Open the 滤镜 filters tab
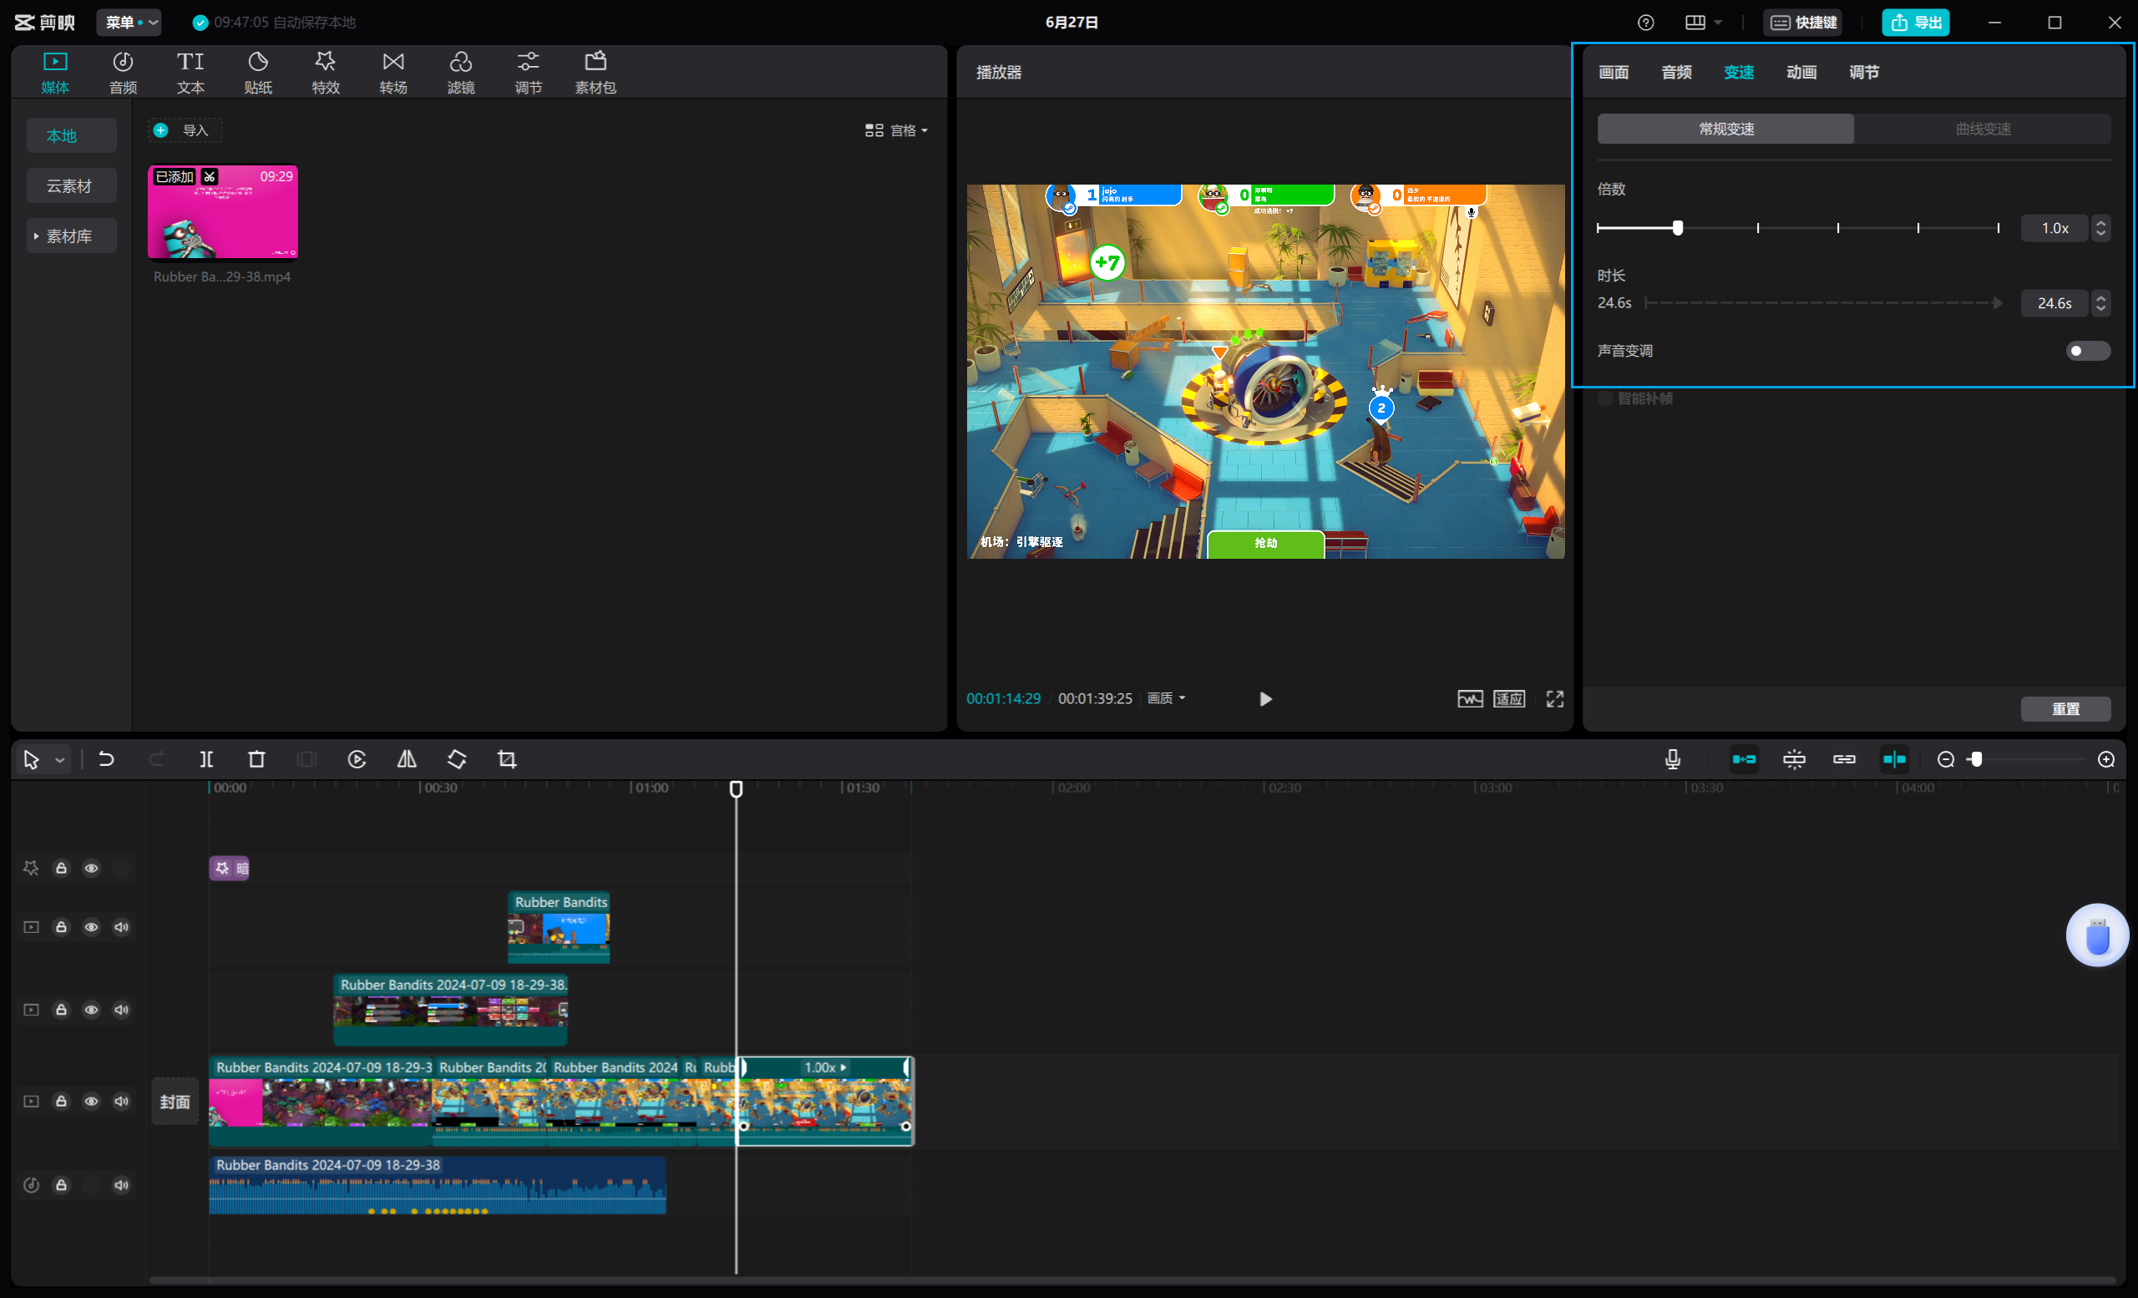Viewport: 2138px width, 1298px height. (x=461, y=73)
